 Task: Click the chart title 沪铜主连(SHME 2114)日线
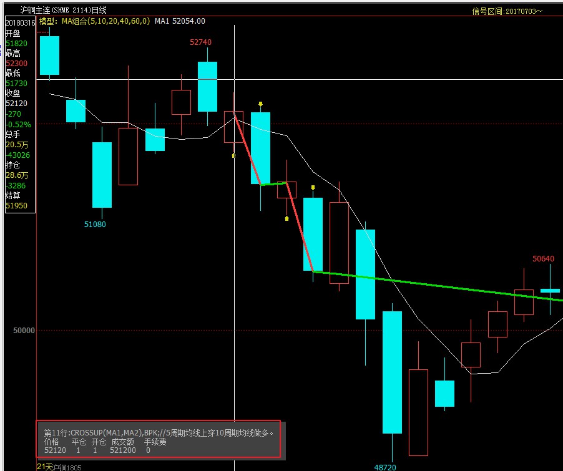pos(63,10)
